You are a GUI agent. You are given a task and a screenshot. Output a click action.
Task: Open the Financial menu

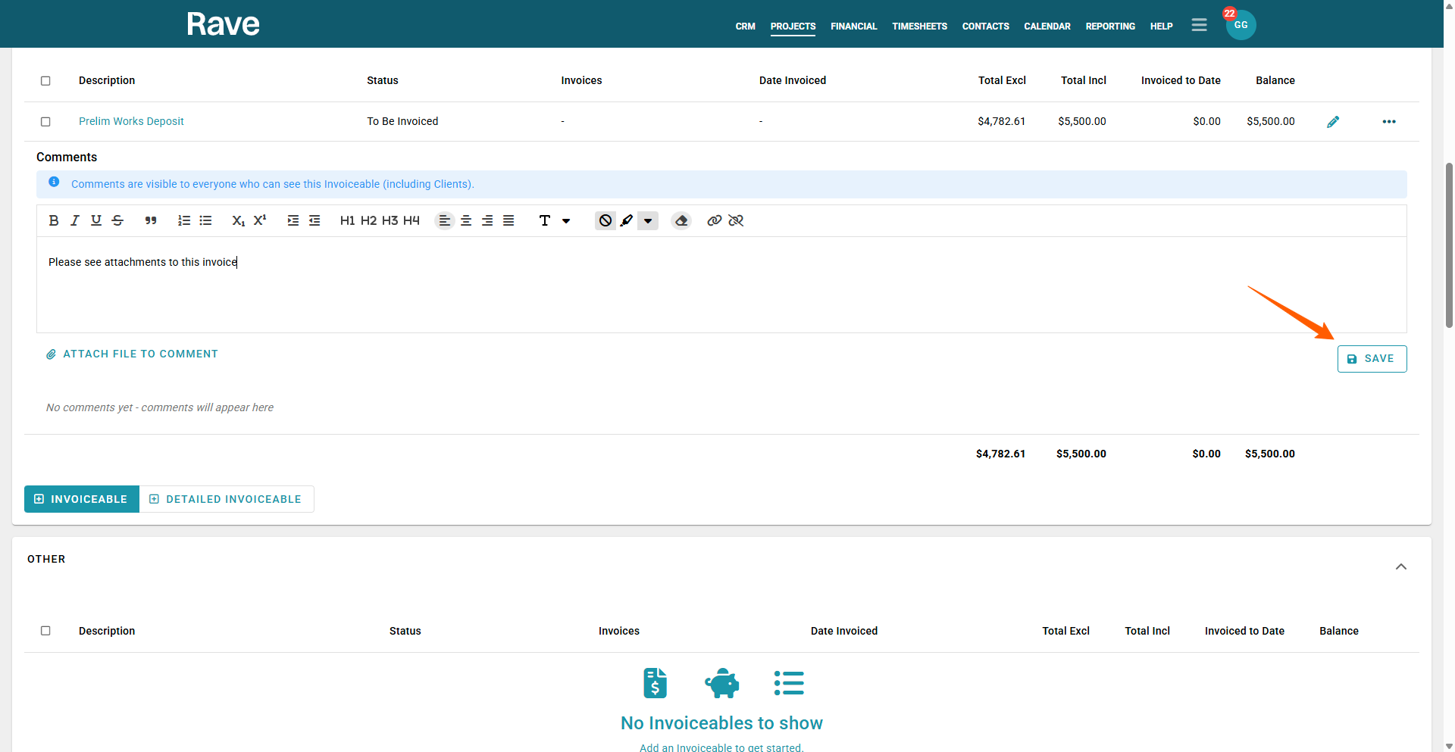[x=853, y=27]
